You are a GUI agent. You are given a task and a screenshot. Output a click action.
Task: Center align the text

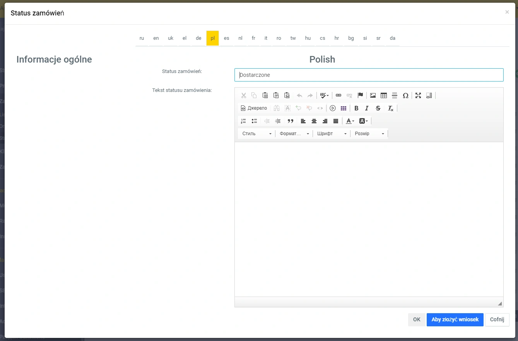pyautogui.click(x=314, y=121)
